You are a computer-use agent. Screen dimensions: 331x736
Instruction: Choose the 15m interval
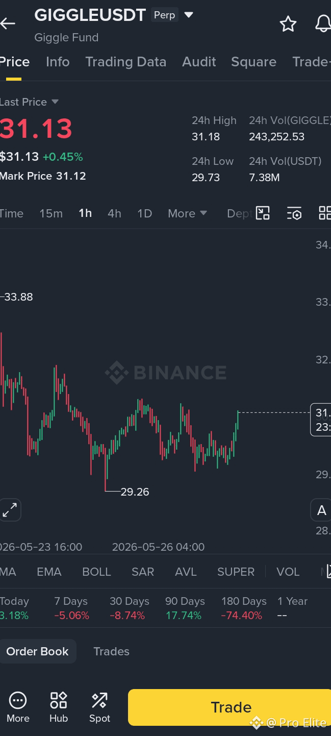click(x=51, y=213)
